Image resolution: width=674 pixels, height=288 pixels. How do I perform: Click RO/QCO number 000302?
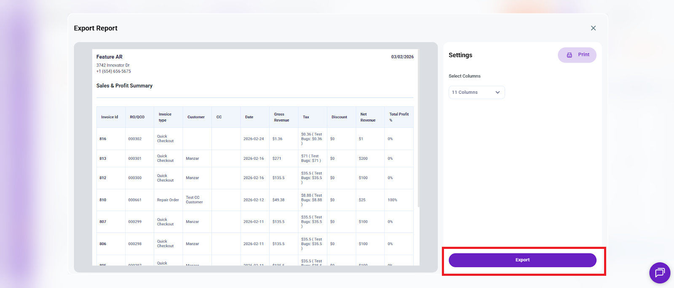pos(135,139)
